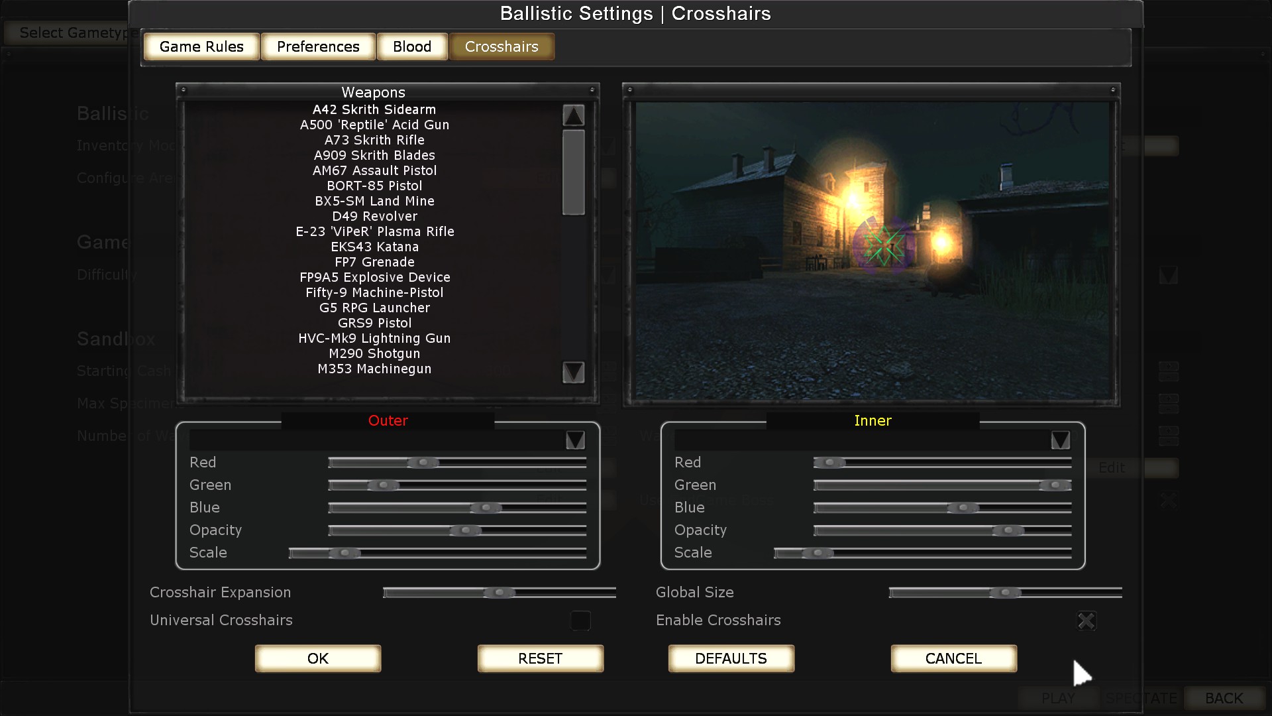Click the Global Size slider handle
This screenshot has height=716, width=1272.
coord(1005,593)
